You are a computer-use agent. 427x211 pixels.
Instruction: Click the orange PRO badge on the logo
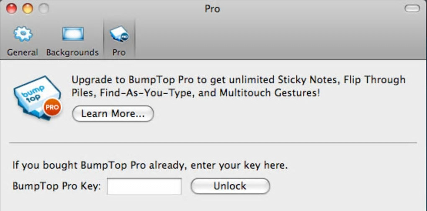(51, 108)
